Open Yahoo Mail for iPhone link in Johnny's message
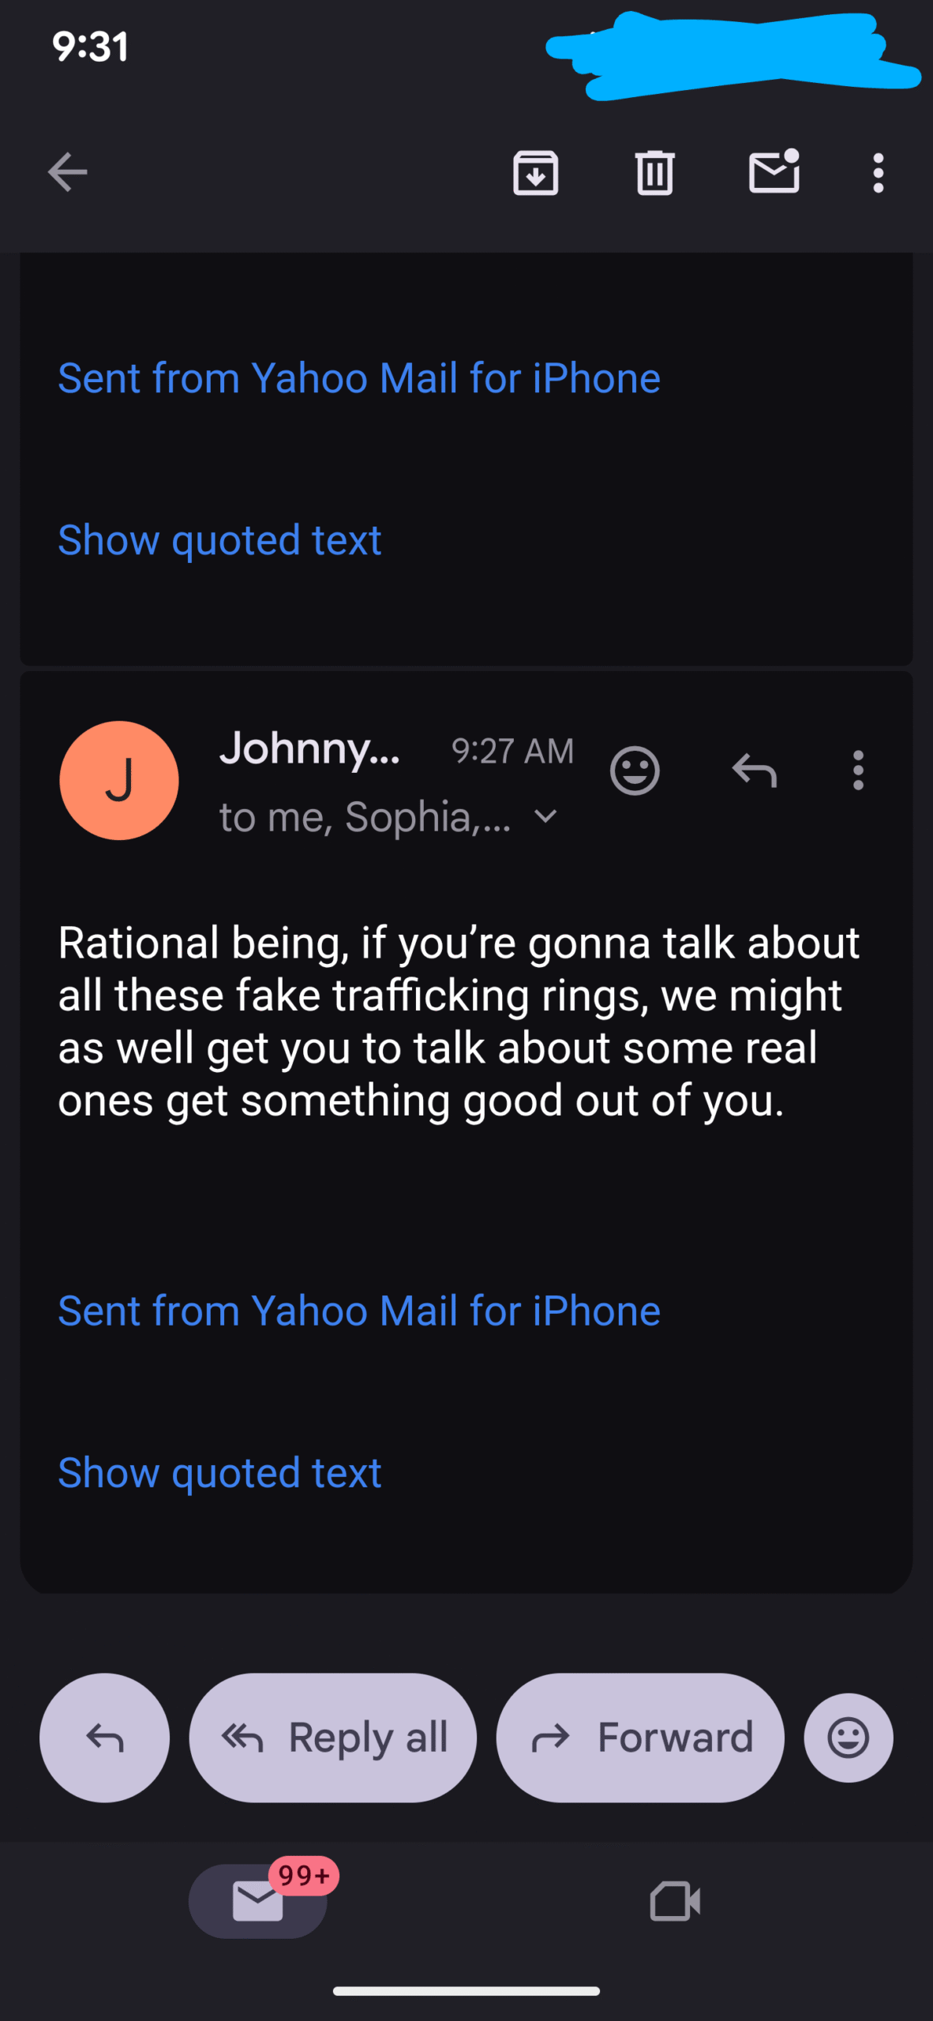 tap(359, 1310)
